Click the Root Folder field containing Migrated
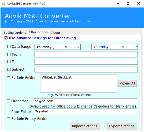 [85, 112]
